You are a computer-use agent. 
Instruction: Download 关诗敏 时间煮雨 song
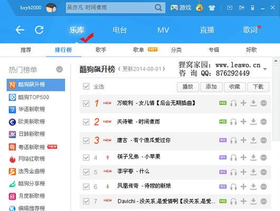coord(253,122)
